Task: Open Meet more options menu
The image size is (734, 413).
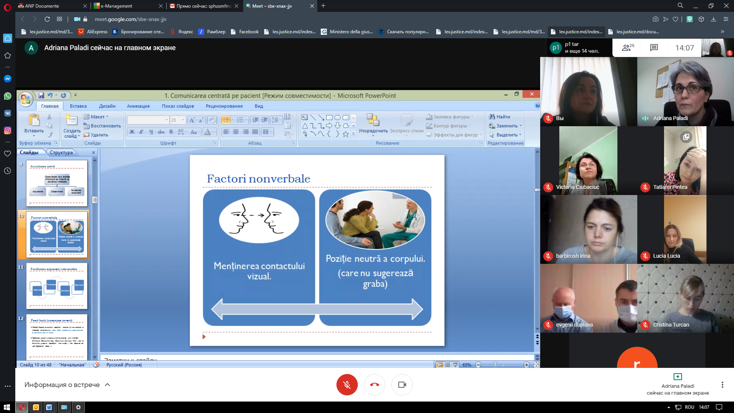Action: tap(722, 385)
